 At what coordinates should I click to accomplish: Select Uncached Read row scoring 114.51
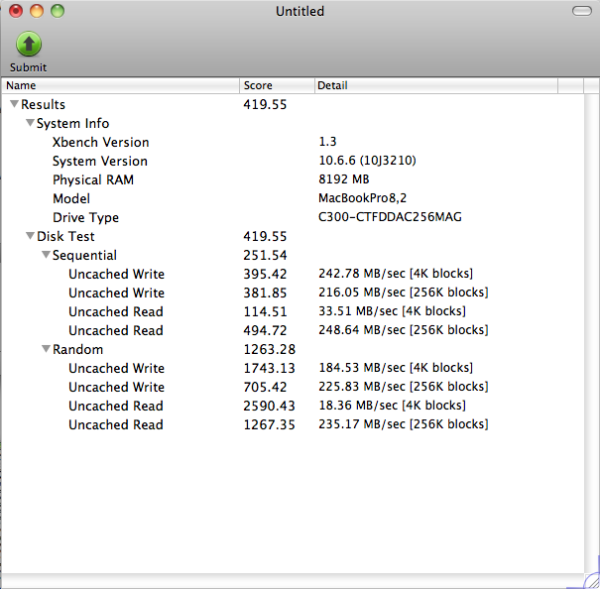(x=294, y=311)
